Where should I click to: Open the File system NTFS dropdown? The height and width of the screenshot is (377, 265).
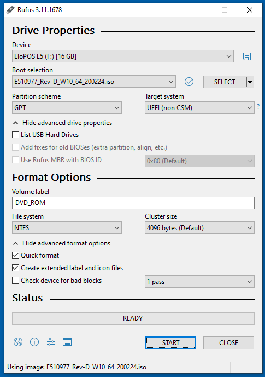[x=67, y=228]
